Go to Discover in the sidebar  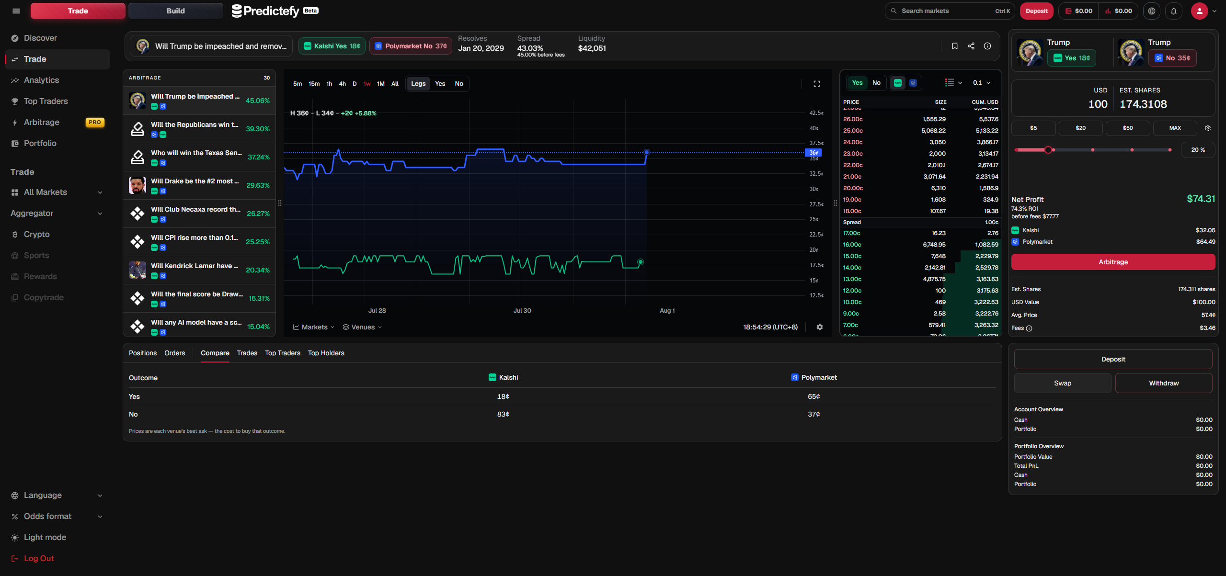pyautogui.click(x=57, y=38)
